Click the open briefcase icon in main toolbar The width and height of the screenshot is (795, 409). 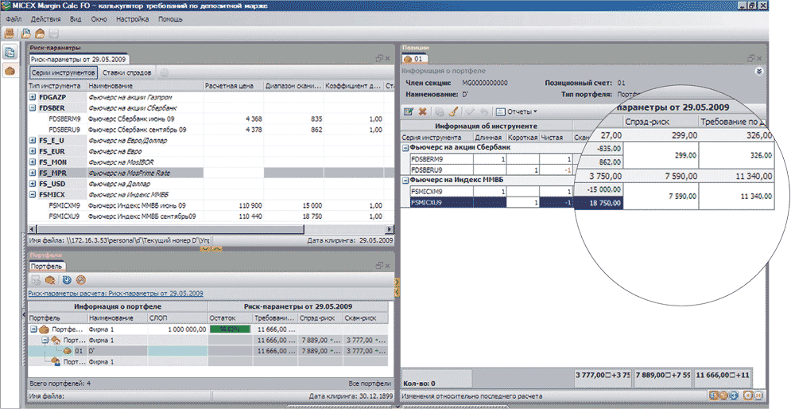tap(40, 34)
